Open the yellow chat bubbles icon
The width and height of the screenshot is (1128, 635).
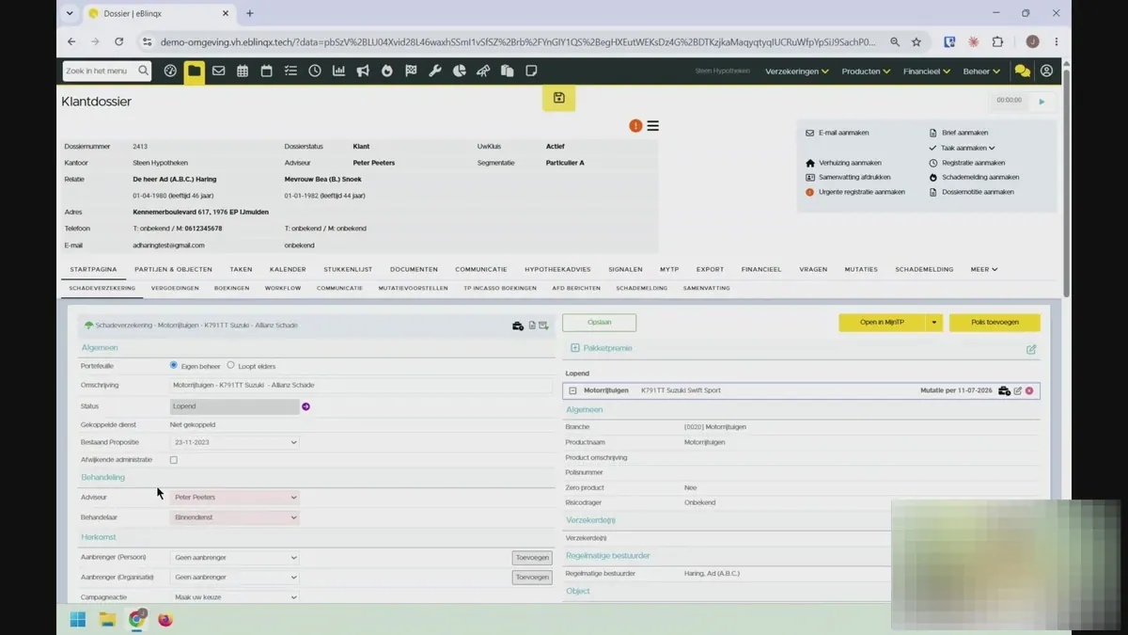click(1022, 71)
